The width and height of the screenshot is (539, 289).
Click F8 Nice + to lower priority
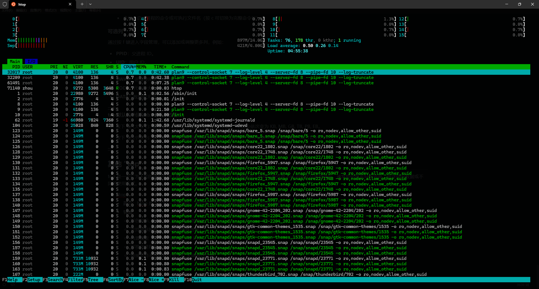click(154, 280)
